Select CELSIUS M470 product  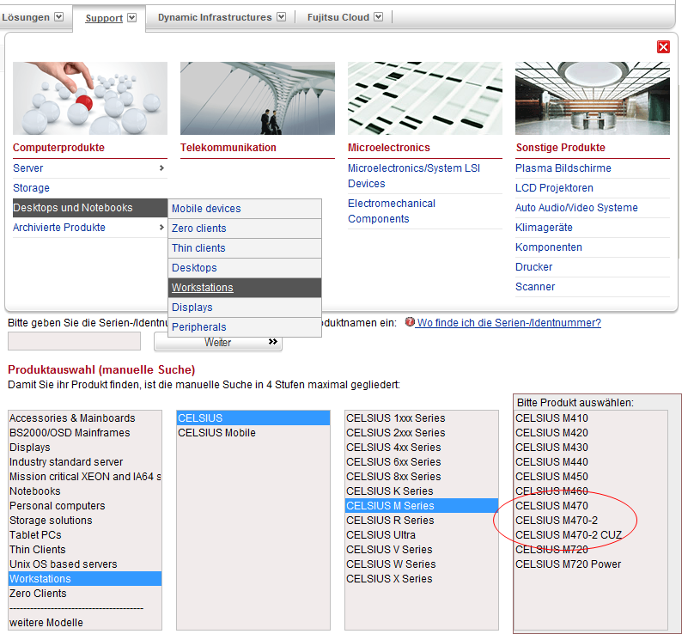591,505
